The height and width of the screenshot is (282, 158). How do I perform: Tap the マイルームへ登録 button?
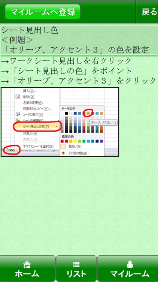[42, 12]
